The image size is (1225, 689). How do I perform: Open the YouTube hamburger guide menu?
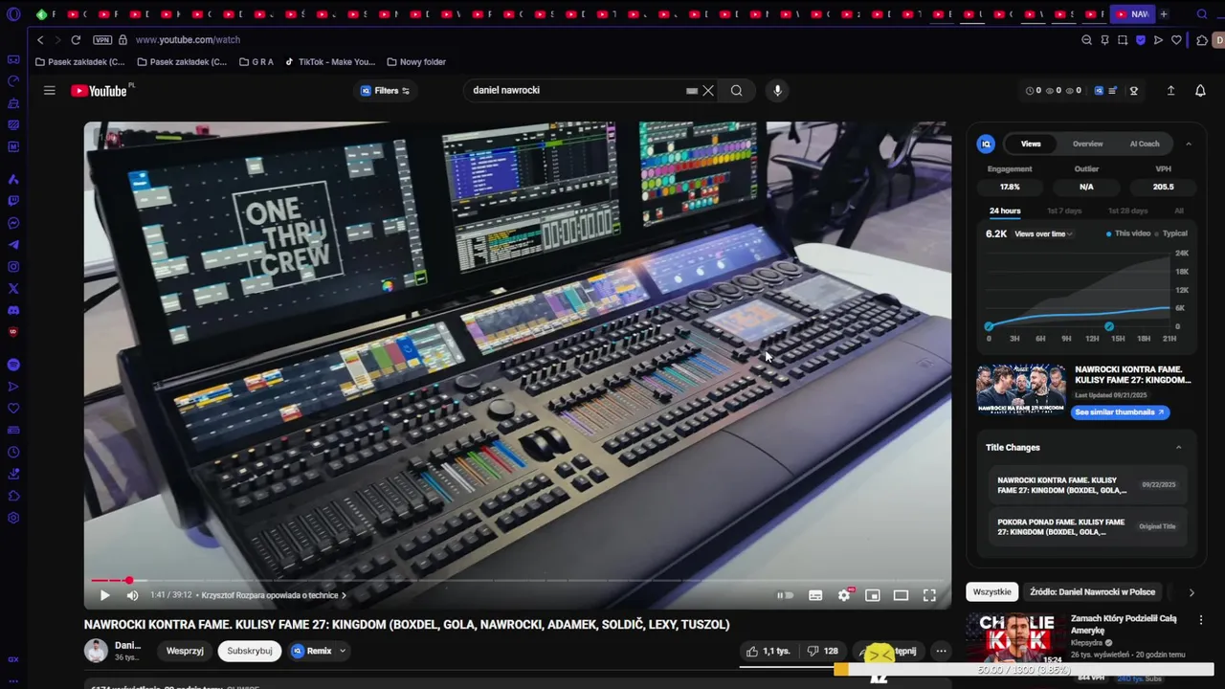(x=49, y=90)
